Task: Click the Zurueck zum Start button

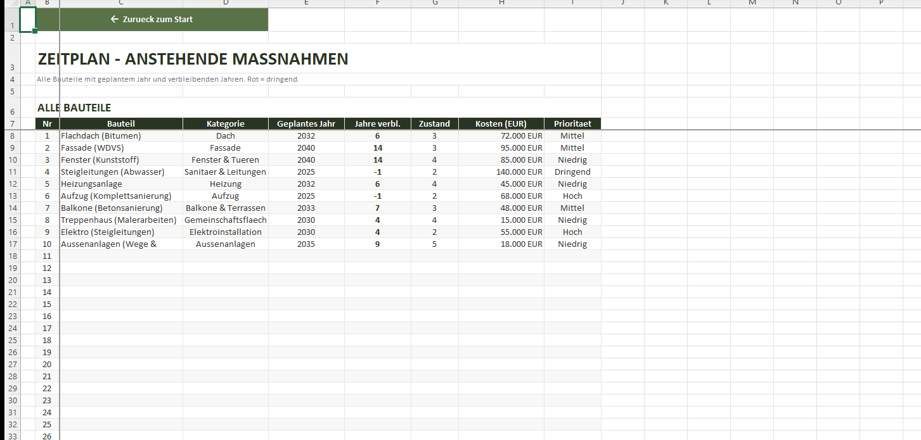Action: pos(151,20)
